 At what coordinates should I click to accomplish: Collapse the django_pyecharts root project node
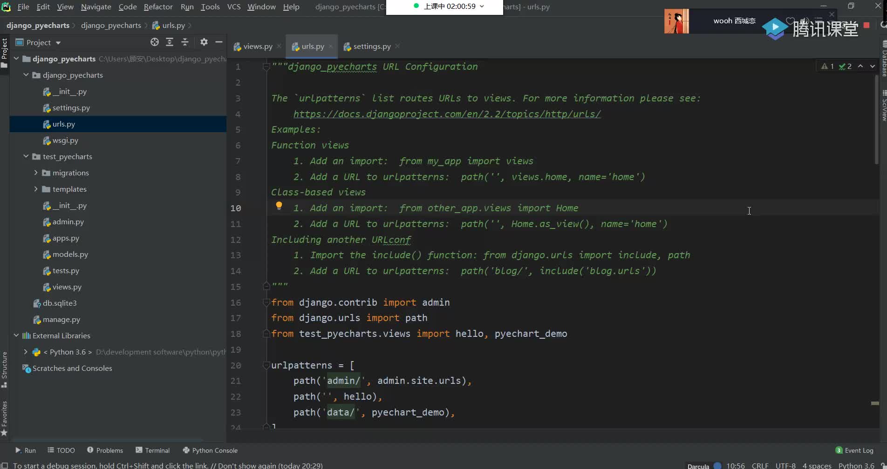[x=16, y=59]
